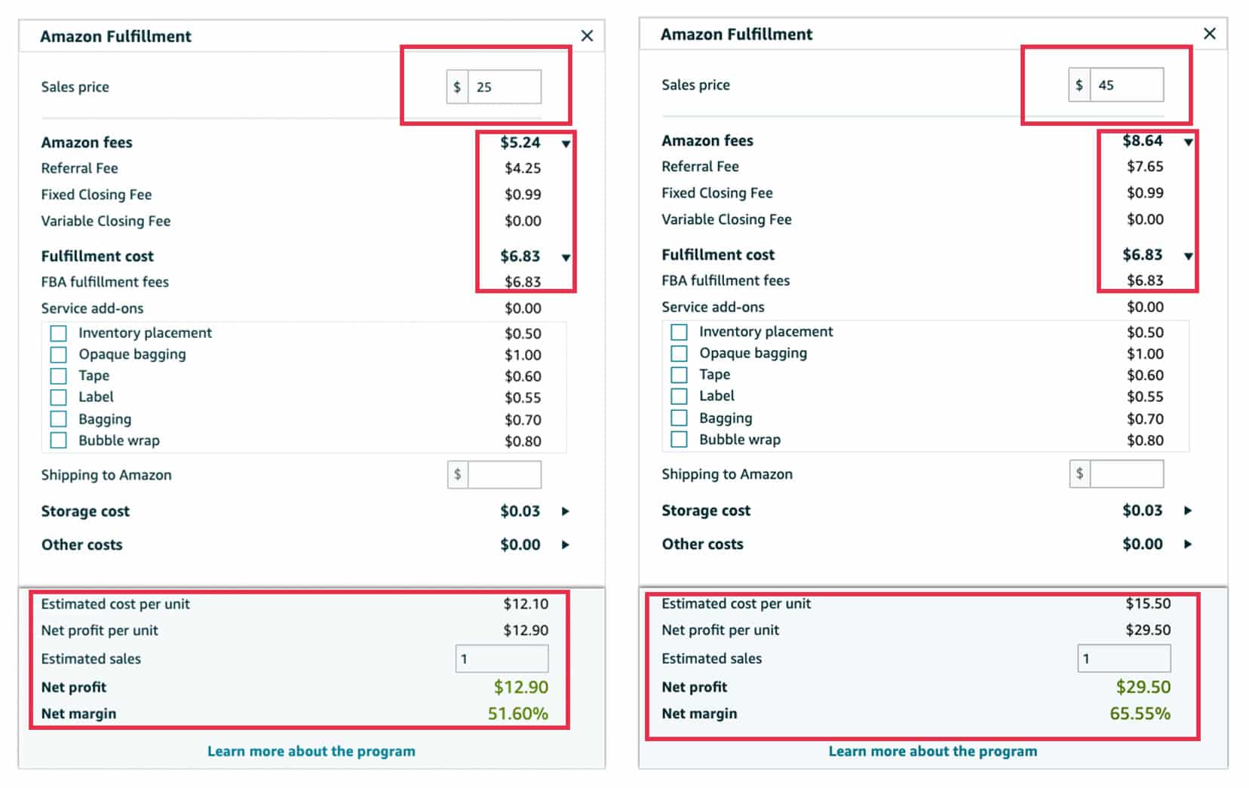Click left Learn more about the program link

[x=311, y=751]
